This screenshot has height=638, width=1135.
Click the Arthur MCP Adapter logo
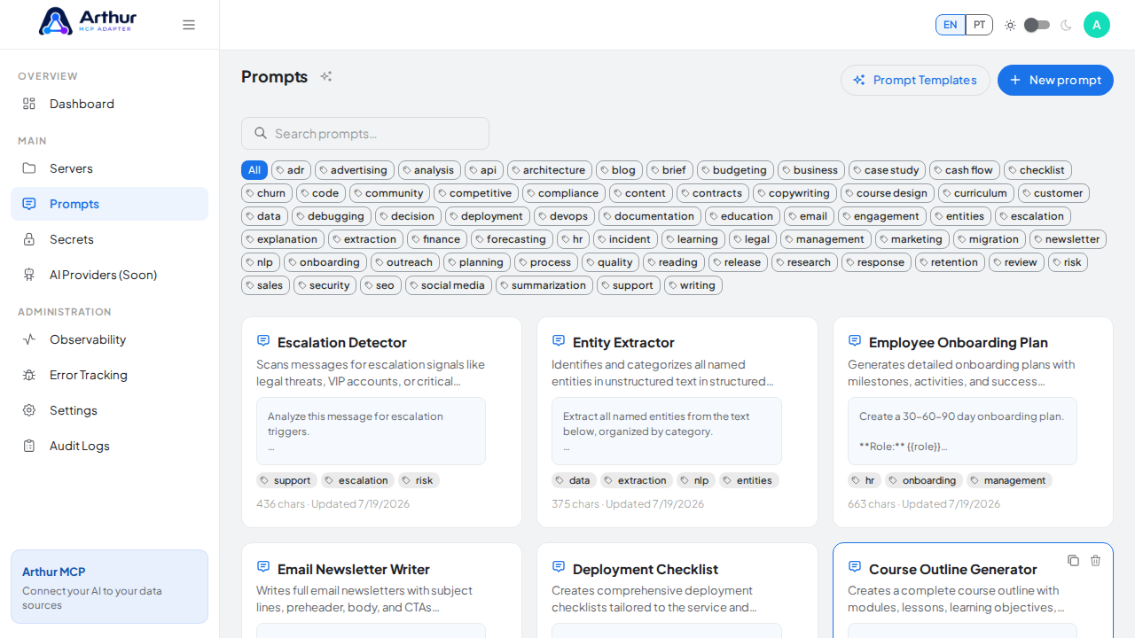(x=88, y=21)
